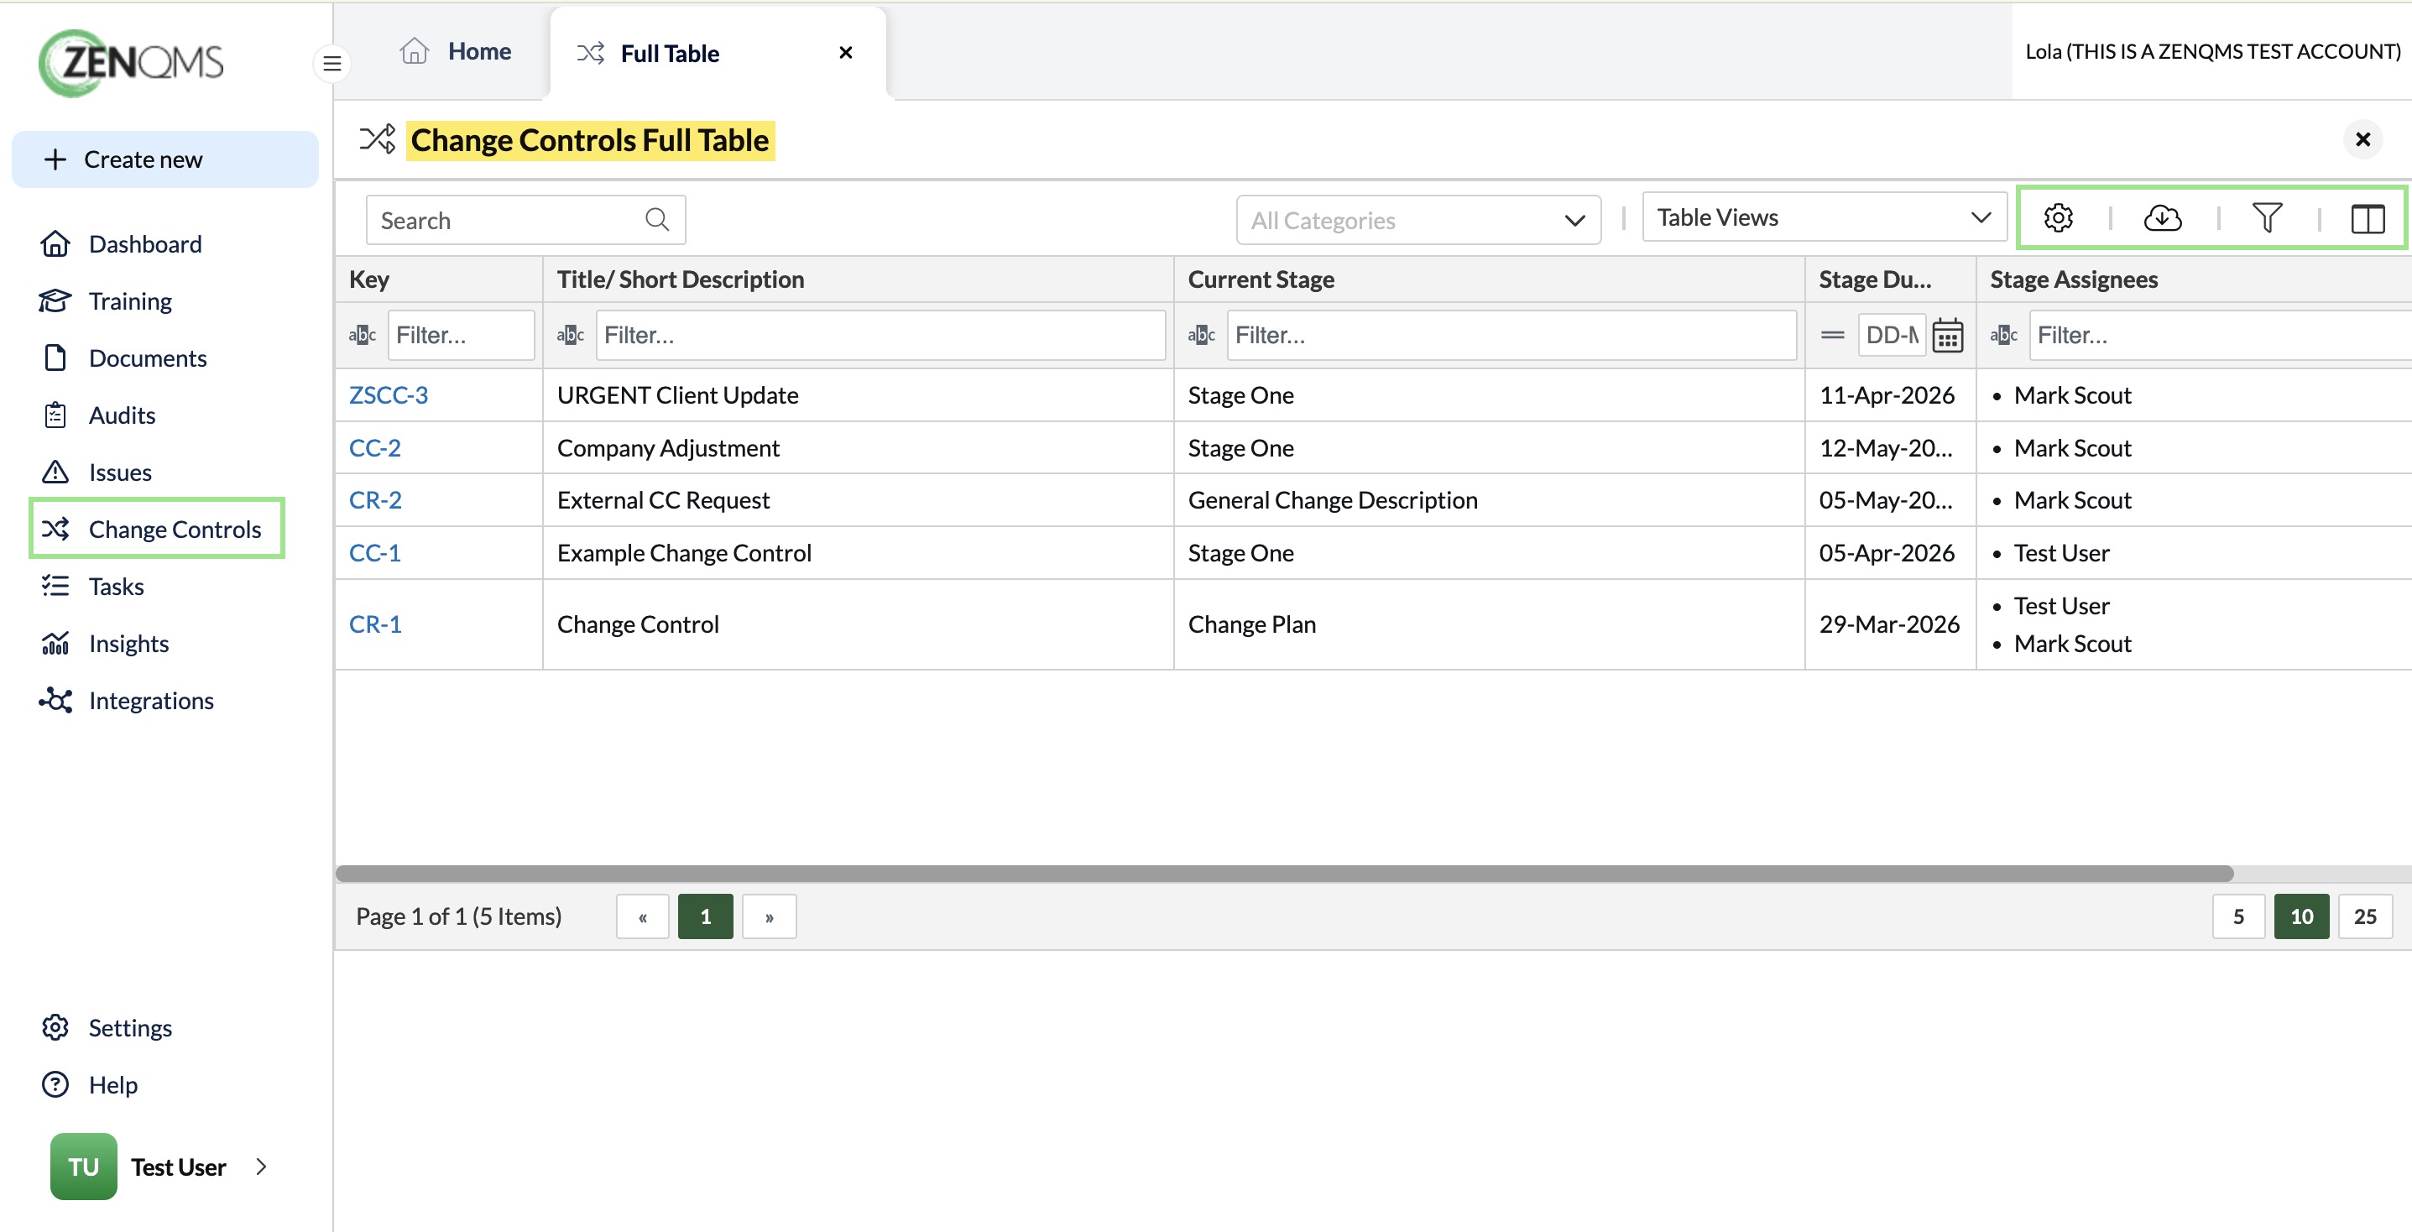This screenshot has width=2412, height=1232.
Task: Click the Audits clipboard icon
Action: pyautogui.click(x=55, y=415)
